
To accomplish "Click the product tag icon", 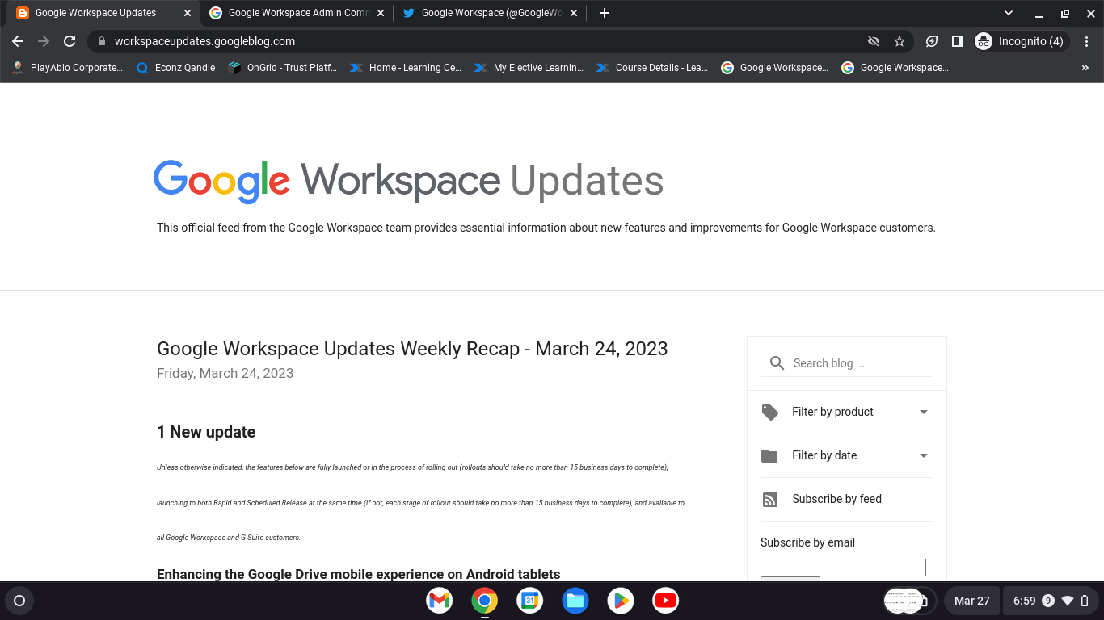I will (770, 413).
